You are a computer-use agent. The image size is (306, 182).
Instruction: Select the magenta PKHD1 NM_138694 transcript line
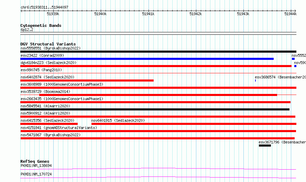(158, 169)
